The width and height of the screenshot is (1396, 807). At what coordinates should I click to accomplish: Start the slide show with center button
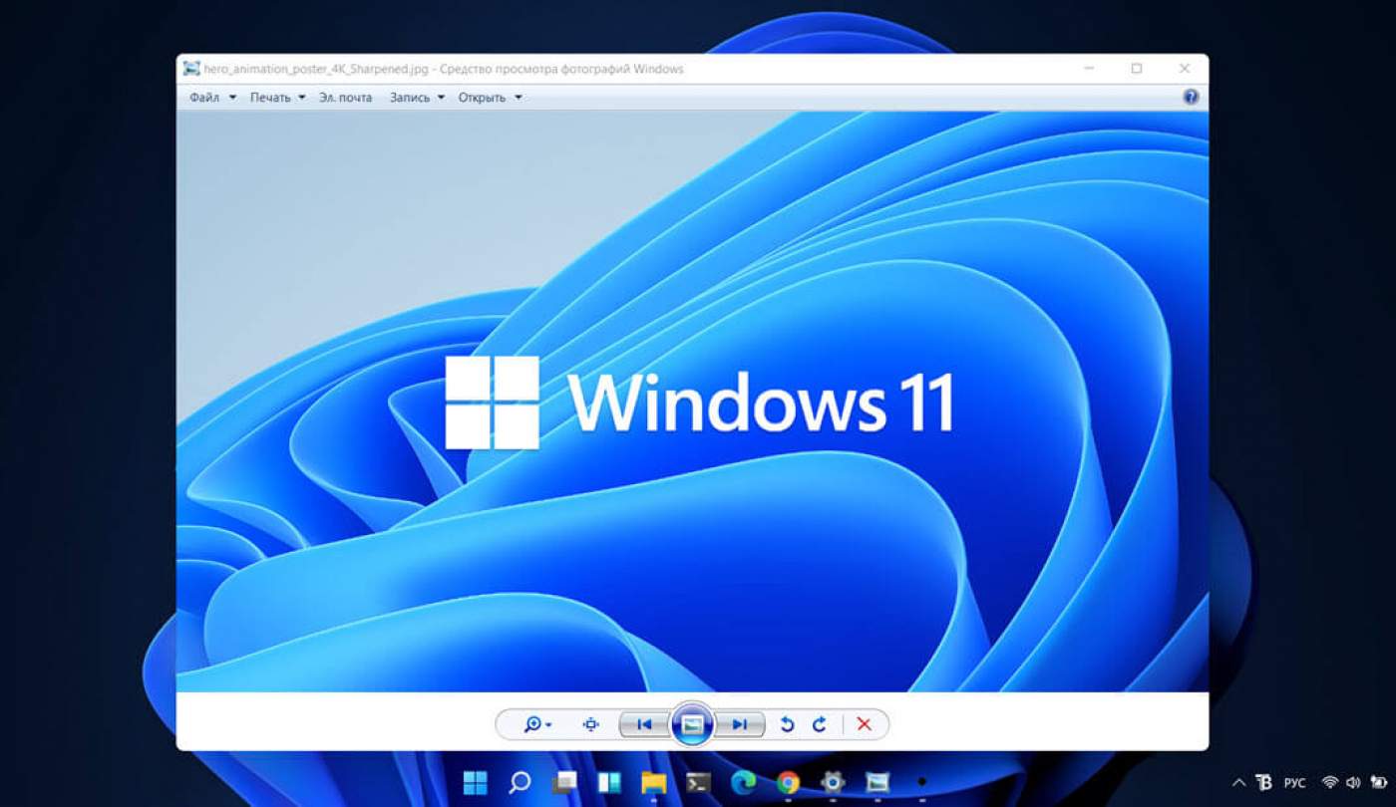[x=692, y=724]
